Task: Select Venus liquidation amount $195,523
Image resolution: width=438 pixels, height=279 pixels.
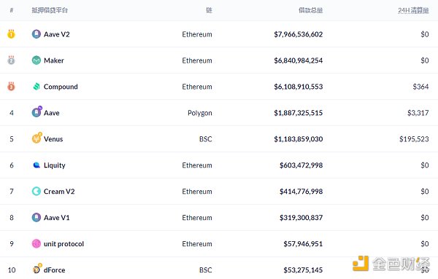Action: tap(414, 139)
